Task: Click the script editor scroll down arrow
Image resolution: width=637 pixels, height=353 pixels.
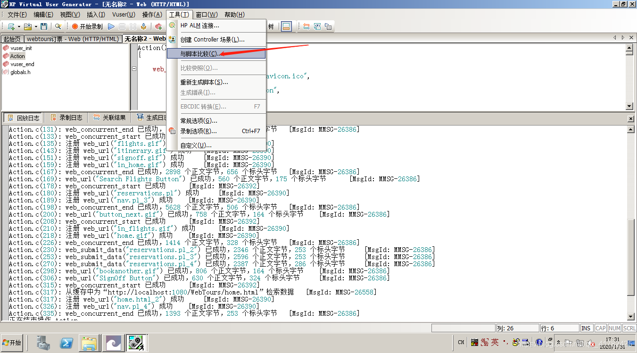Action: (x=629, y=106)
